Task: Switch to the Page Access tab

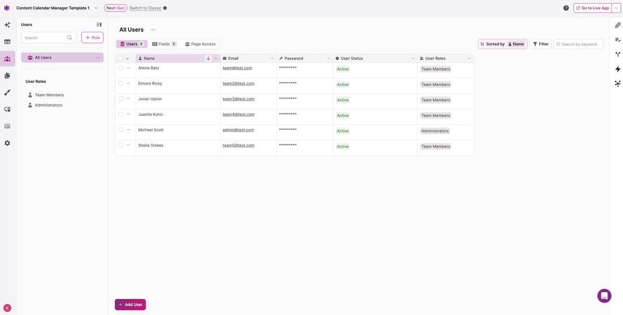Action: tap(200, 44)
